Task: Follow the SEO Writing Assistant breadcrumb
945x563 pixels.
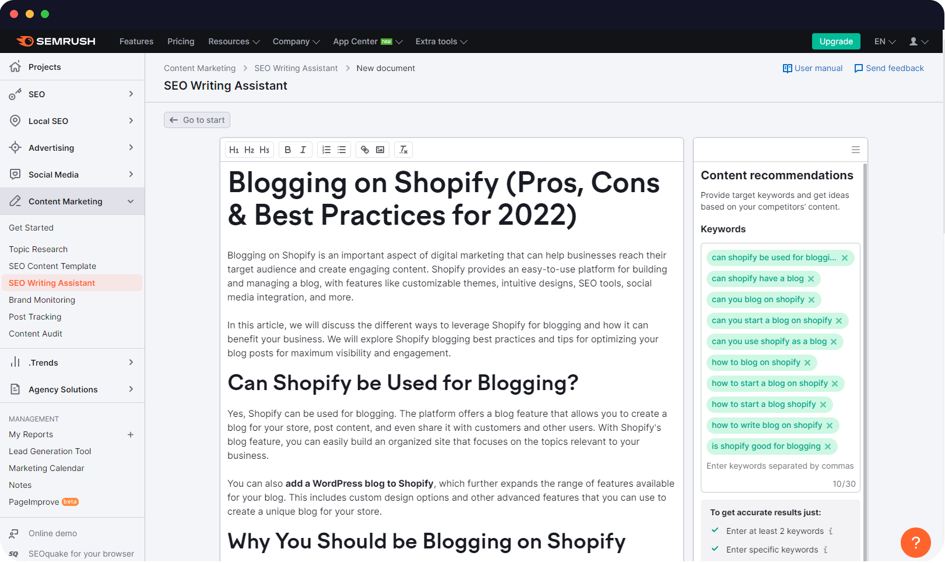Action: click(x=296, y=68)
